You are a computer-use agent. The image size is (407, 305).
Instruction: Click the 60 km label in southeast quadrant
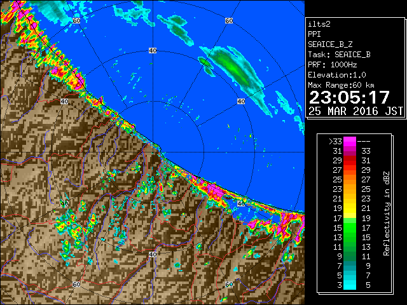[x=229, y=285]
